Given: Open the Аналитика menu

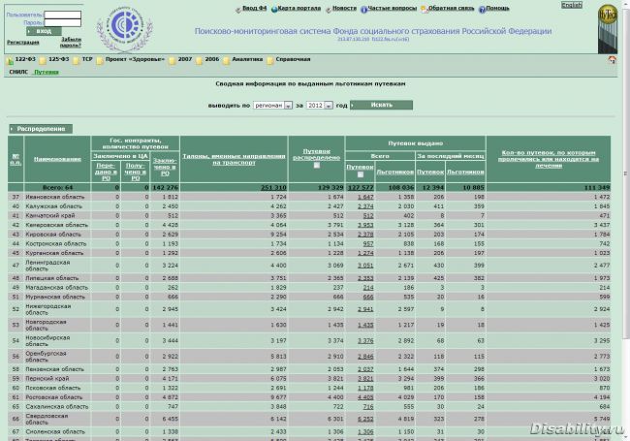Looking at the screenshot, I should point(247,59).
